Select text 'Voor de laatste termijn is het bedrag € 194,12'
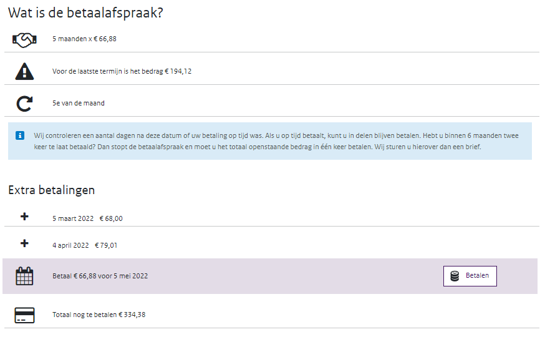550x347 pixels. (122, 71)
